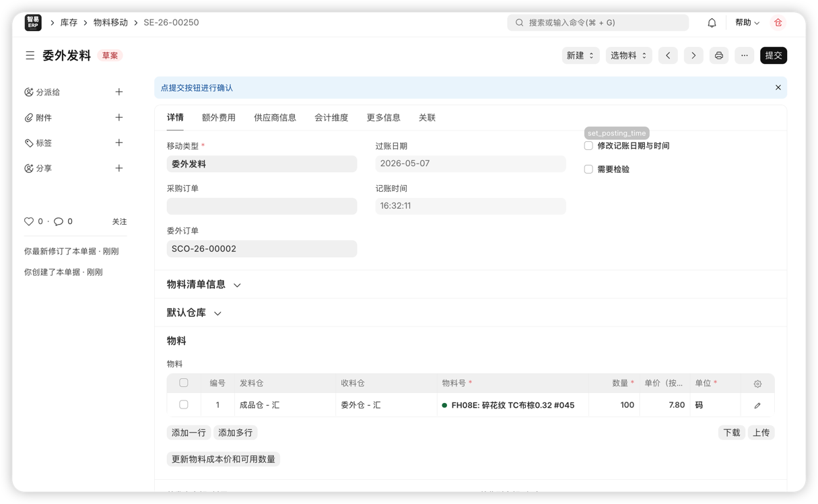The image size is (818, 504).
Task: Click the empty 采购订单 field
Action: (262, 206)
